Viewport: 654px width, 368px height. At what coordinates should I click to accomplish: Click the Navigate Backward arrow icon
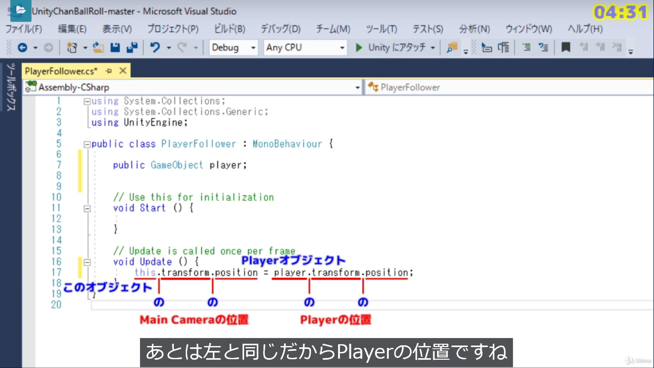[x=22, y=48]
